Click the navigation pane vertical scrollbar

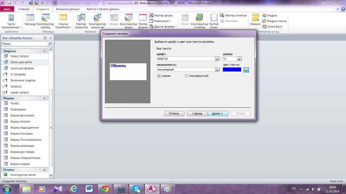[x=51, y=128]
